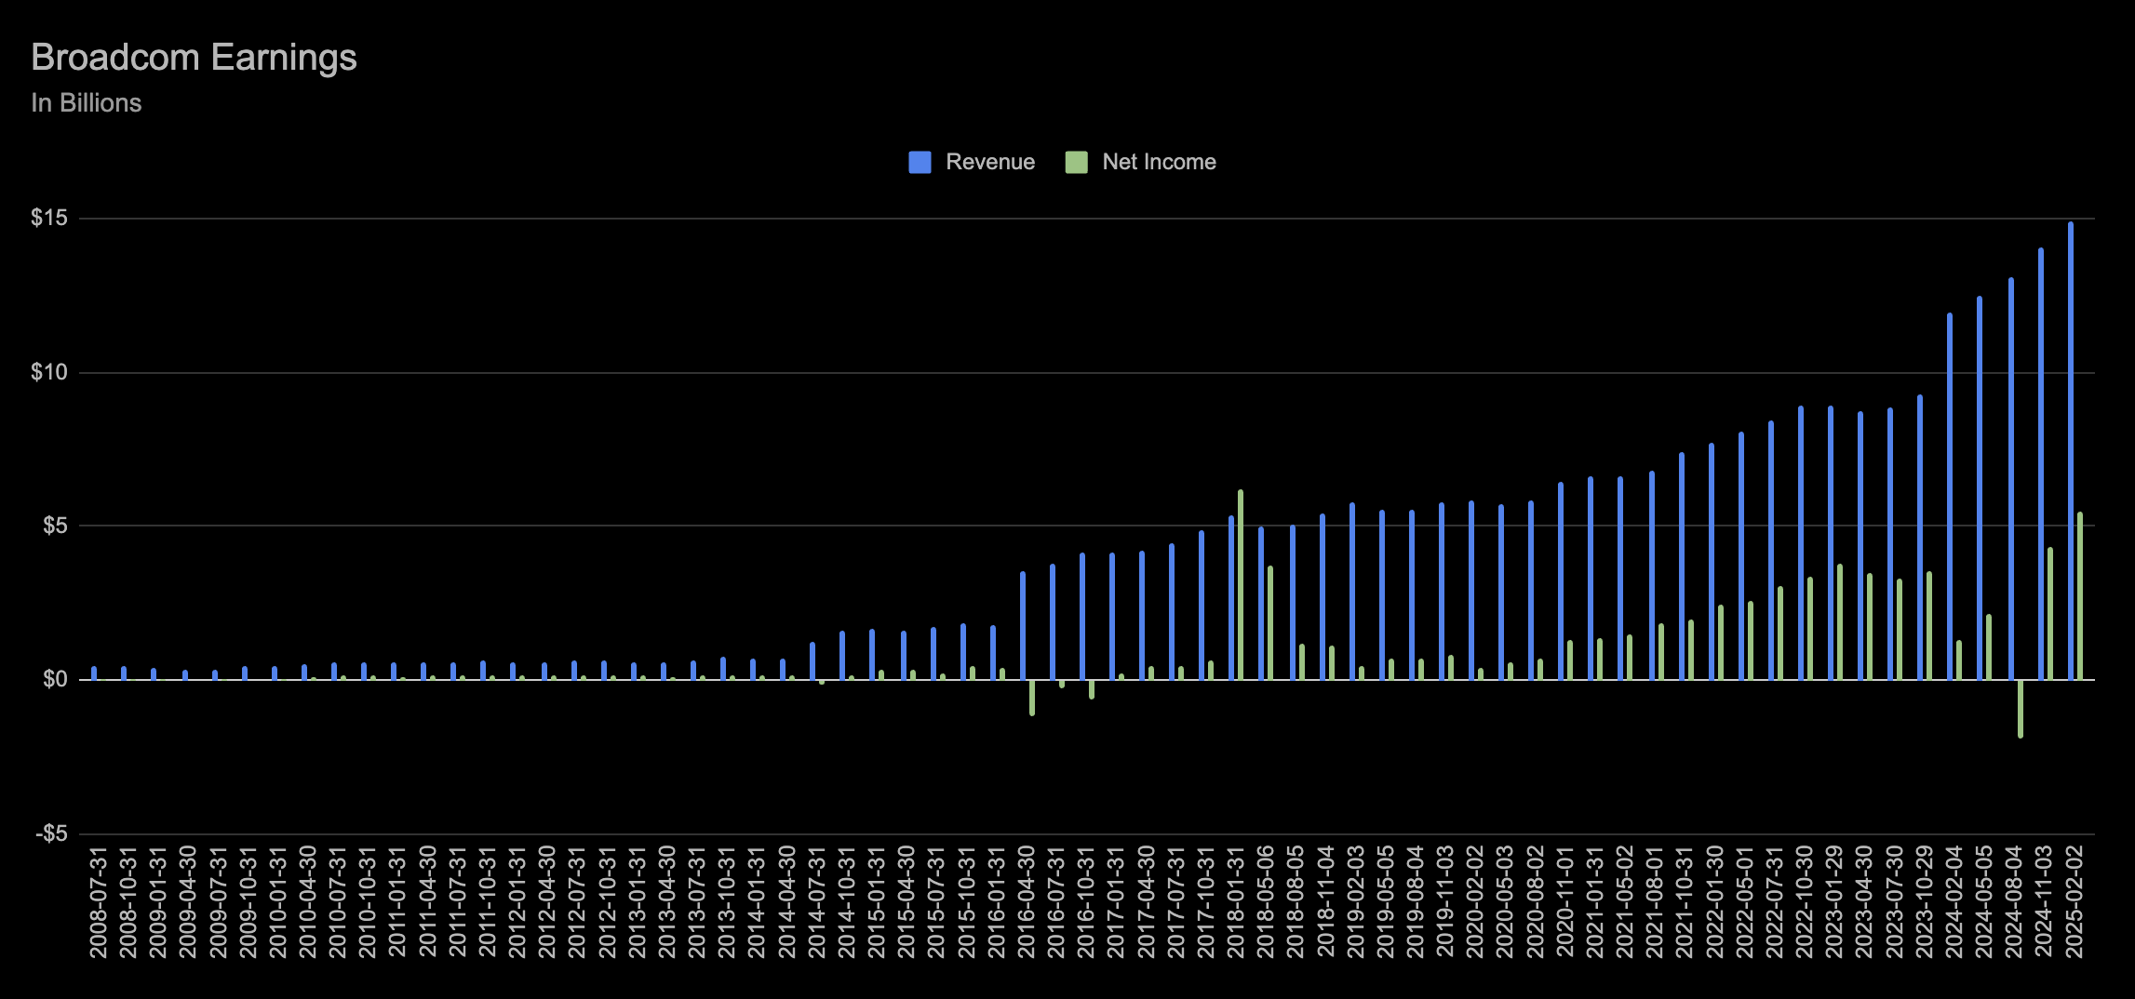Select the Net Income bar for 2018-01-31
Image resolution: width=2135 pixels, height=999 pixels.
[1240, 584]
